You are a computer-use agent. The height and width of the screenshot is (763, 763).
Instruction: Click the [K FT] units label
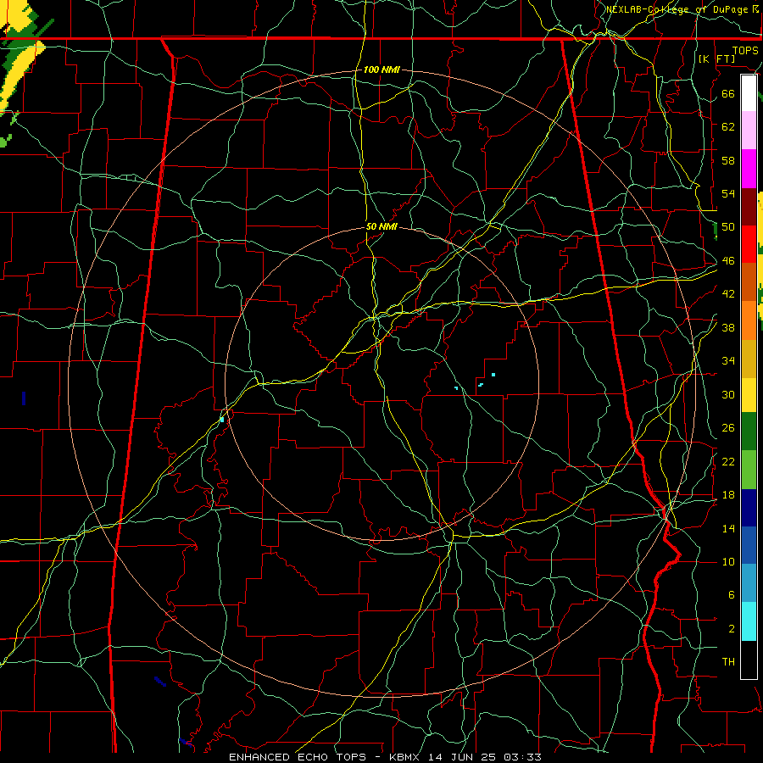[x=716, y=58]
